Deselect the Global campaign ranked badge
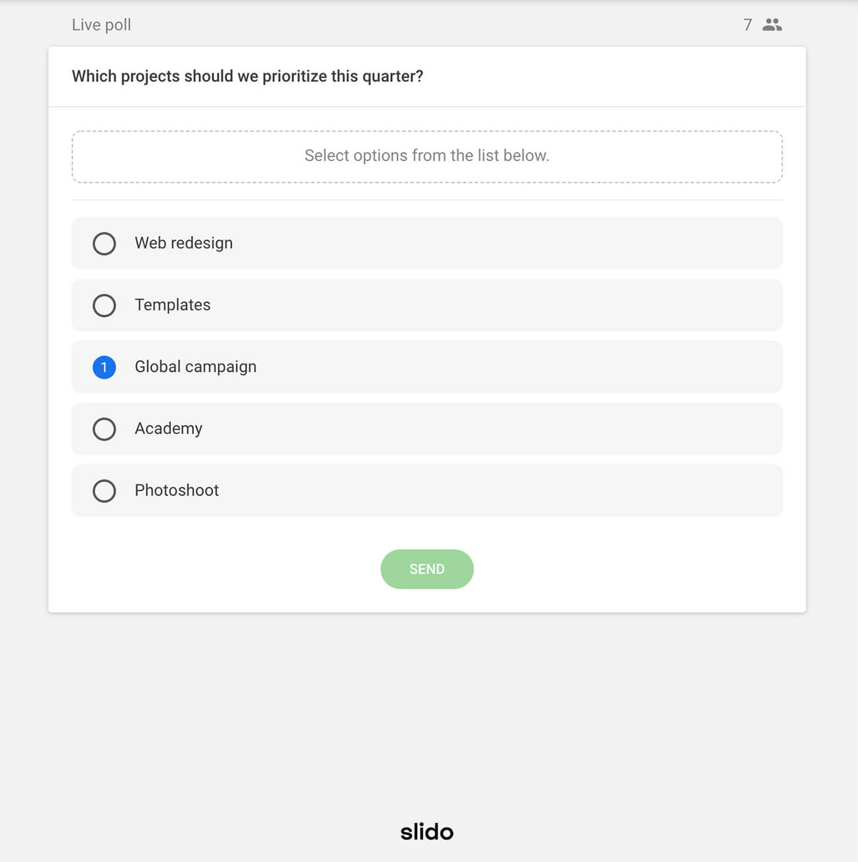The width and height of the screenshot is (858, 862). coord(104,367)
